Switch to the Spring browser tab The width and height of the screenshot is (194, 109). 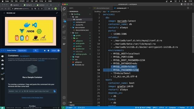29,5
